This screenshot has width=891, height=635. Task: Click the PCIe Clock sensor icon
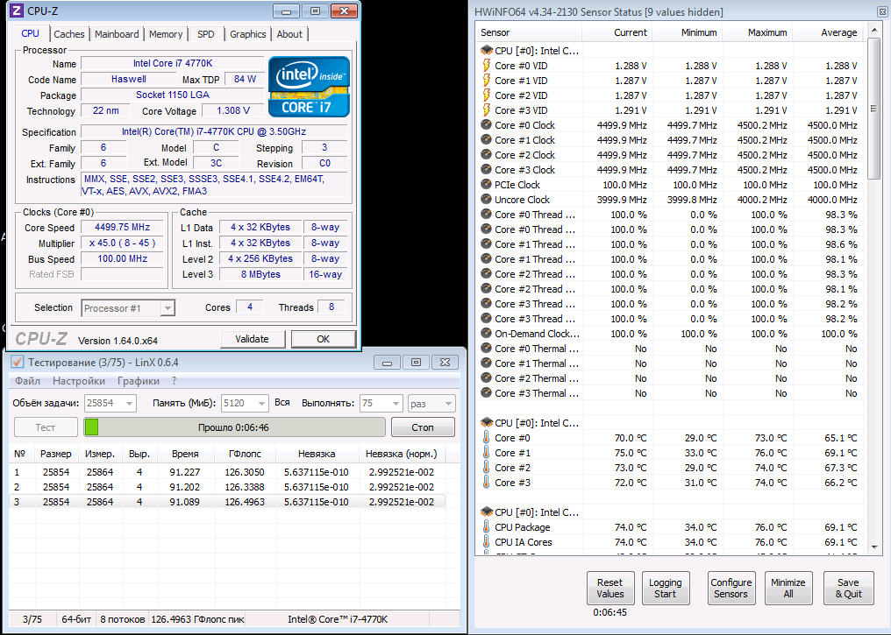(x=487, y=185)
